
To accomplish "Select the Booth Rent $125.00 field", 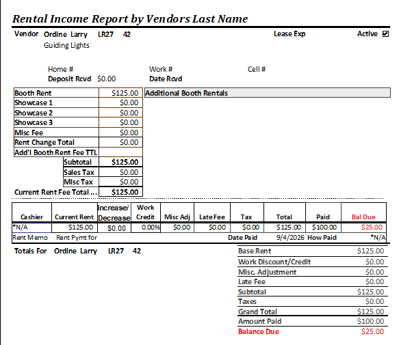I will click(120, 93).
